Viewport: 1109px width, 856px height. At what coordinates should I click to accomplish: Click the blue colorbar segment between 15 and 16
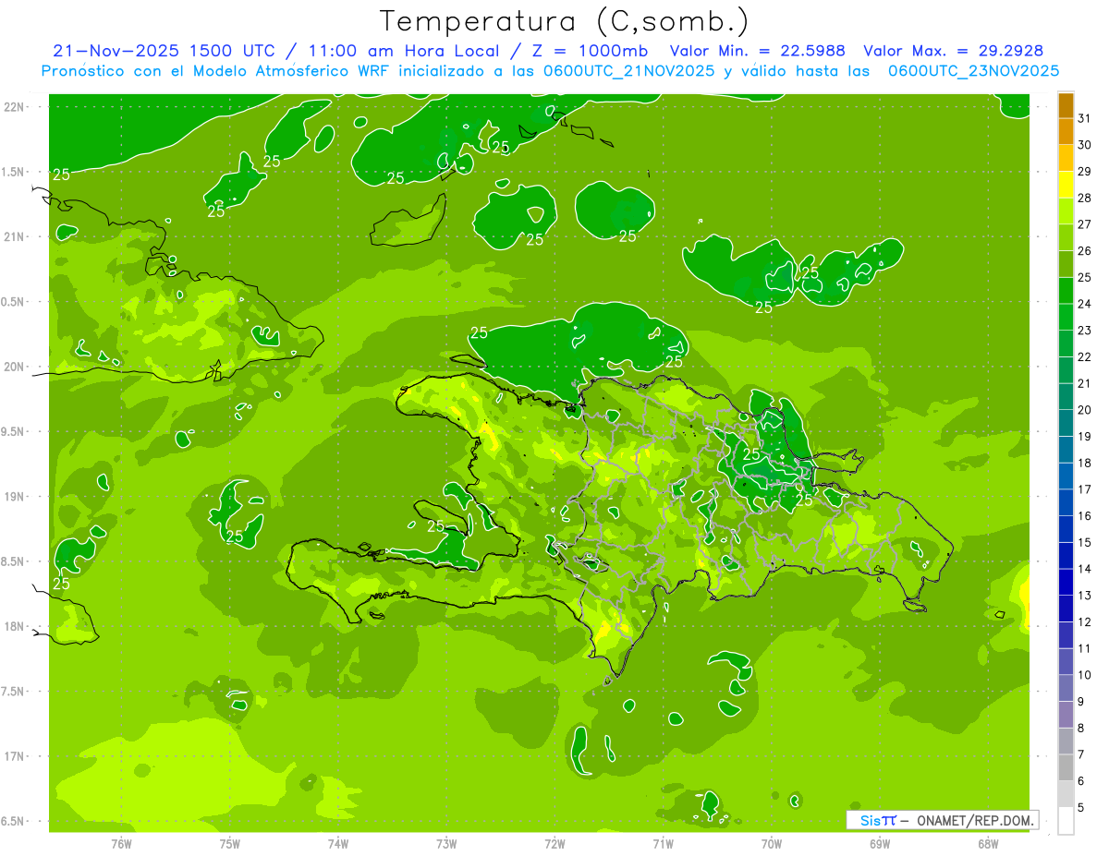click(x=1066, y=529)
